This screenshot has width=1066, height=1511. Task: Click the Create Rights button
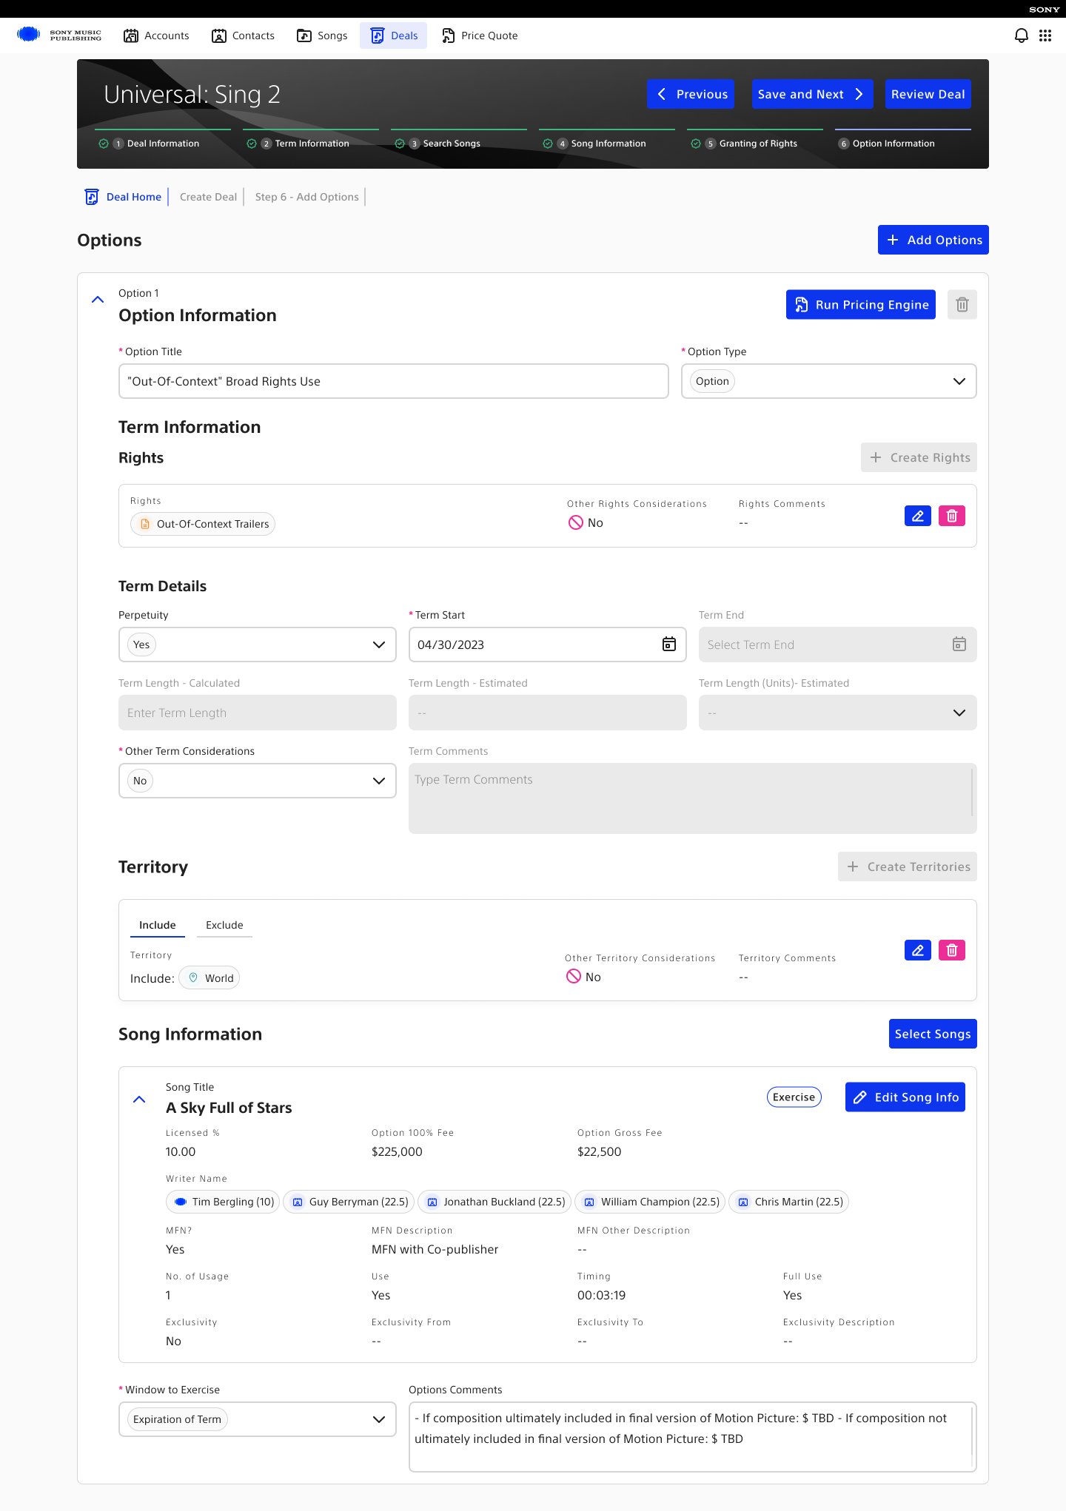pos(919,457)
